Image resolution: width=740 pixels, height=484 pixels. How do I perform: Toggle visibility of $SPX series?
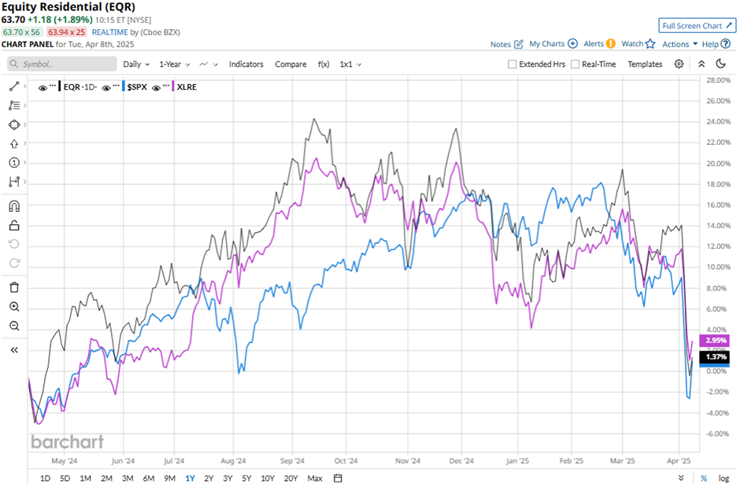point(106,87)
